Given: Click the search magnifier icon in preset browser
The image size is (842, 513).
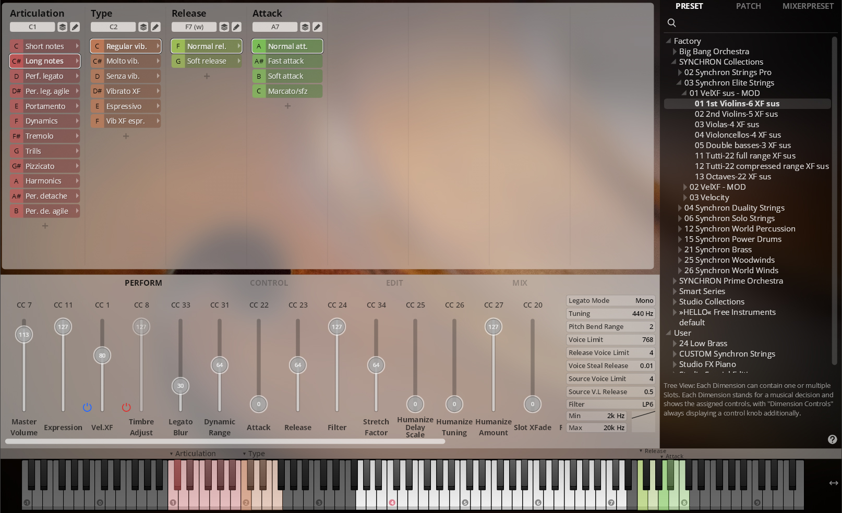Looking at the screenshot, I should (x=672, y=22).
